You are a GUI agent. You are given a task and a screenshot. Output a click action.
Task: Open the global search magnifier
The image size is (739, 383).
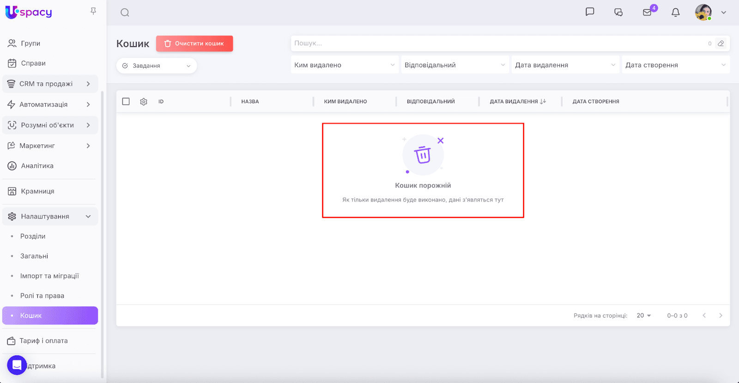(x=125, y=12)
